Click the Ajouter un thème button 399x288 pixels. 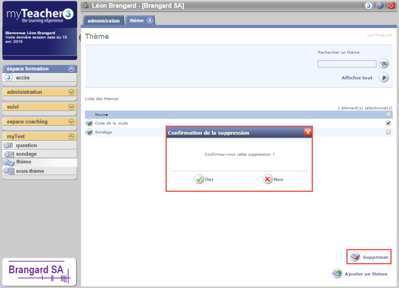(360, 273)
